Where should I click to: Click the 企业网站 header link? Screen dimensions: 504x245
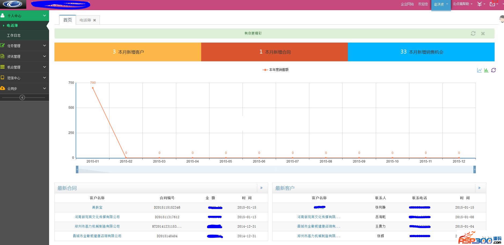click(407, 4)
